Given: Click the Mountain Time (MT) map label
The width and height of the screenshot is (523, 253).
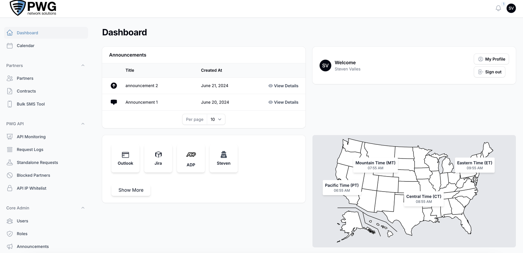Looking at the screenshot, I should 375,165.
